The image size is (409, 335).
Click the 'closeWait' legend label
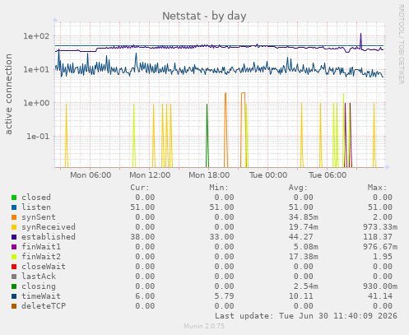[x=44, y=267]
